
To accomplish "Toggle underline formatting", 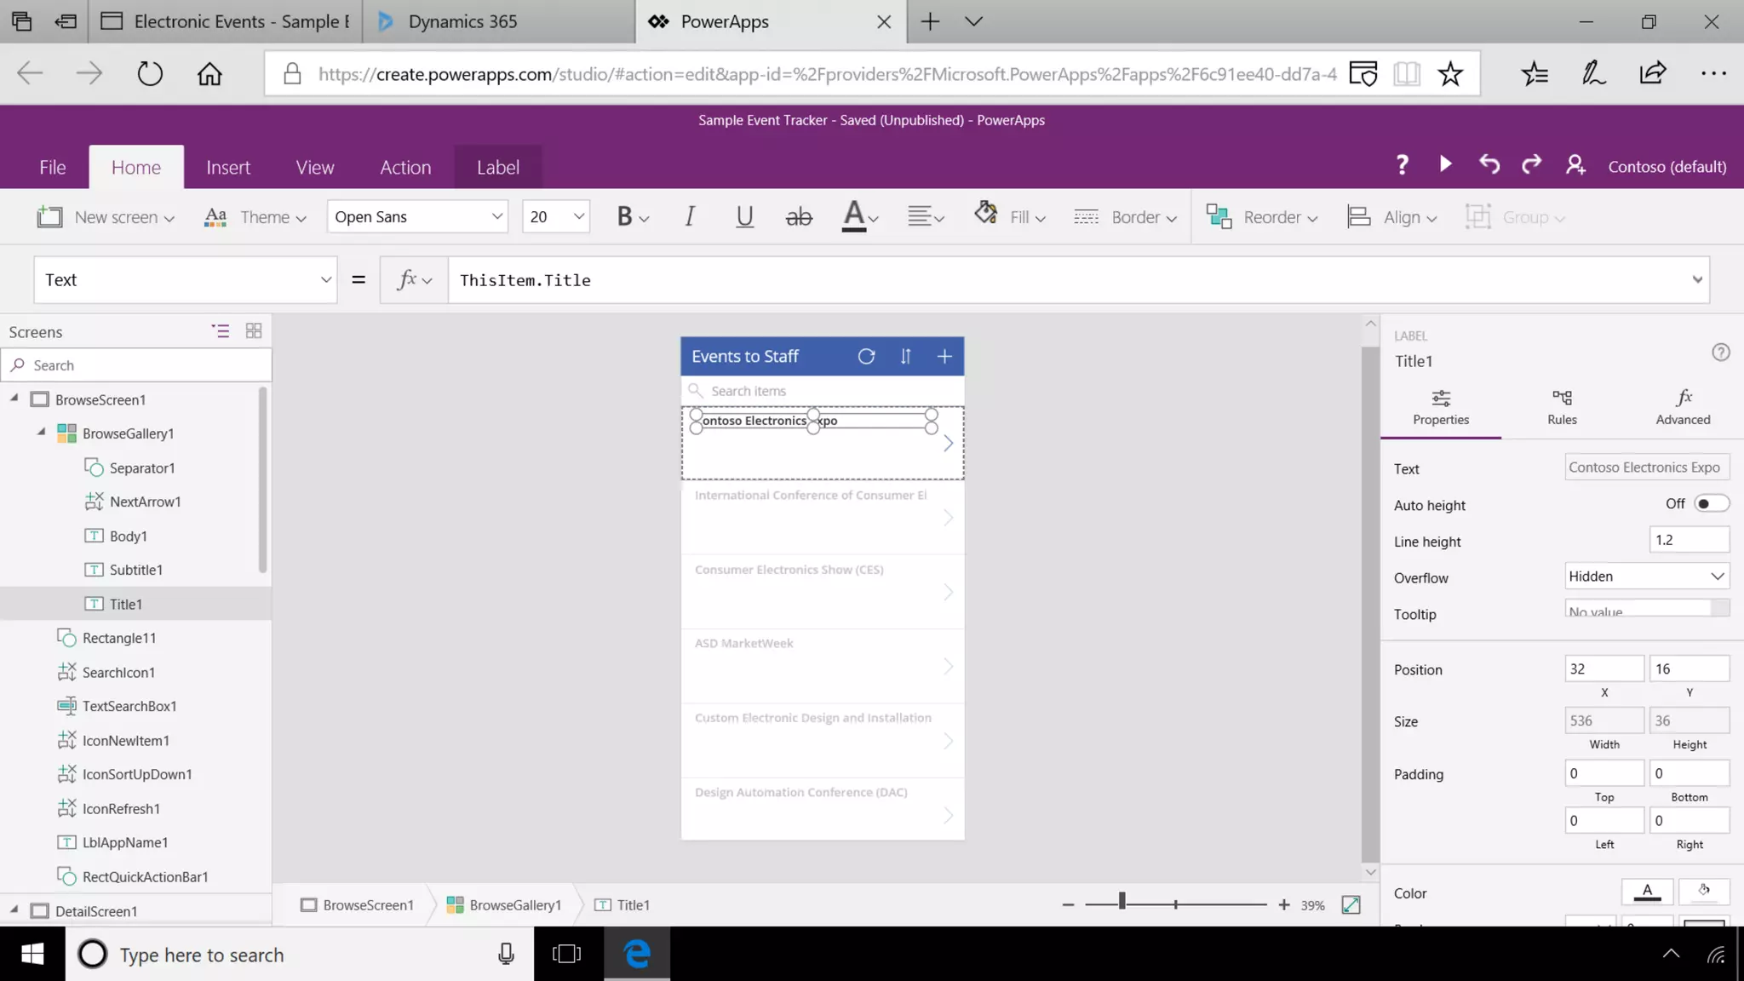I will tap(744, 217).
